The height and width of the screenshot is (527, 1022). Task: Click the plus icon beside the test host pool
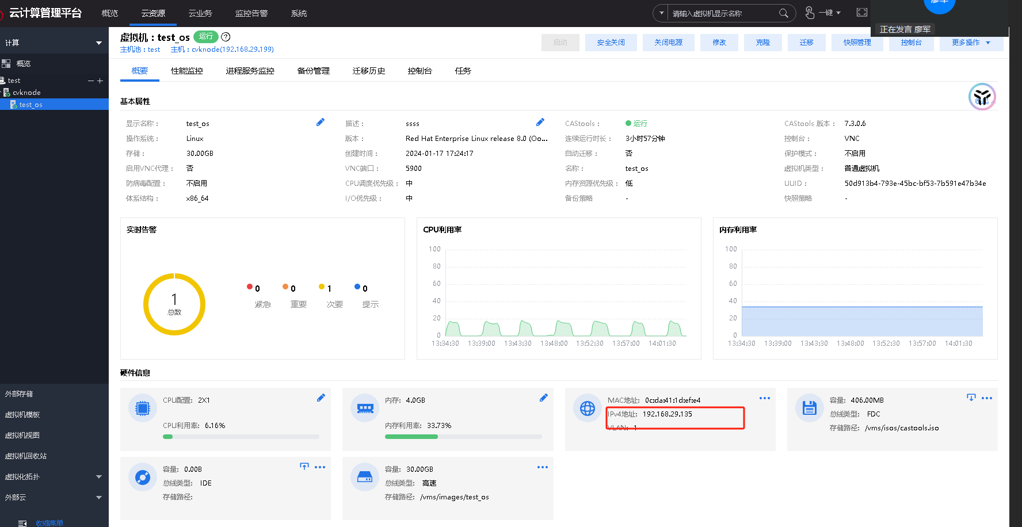100,81
